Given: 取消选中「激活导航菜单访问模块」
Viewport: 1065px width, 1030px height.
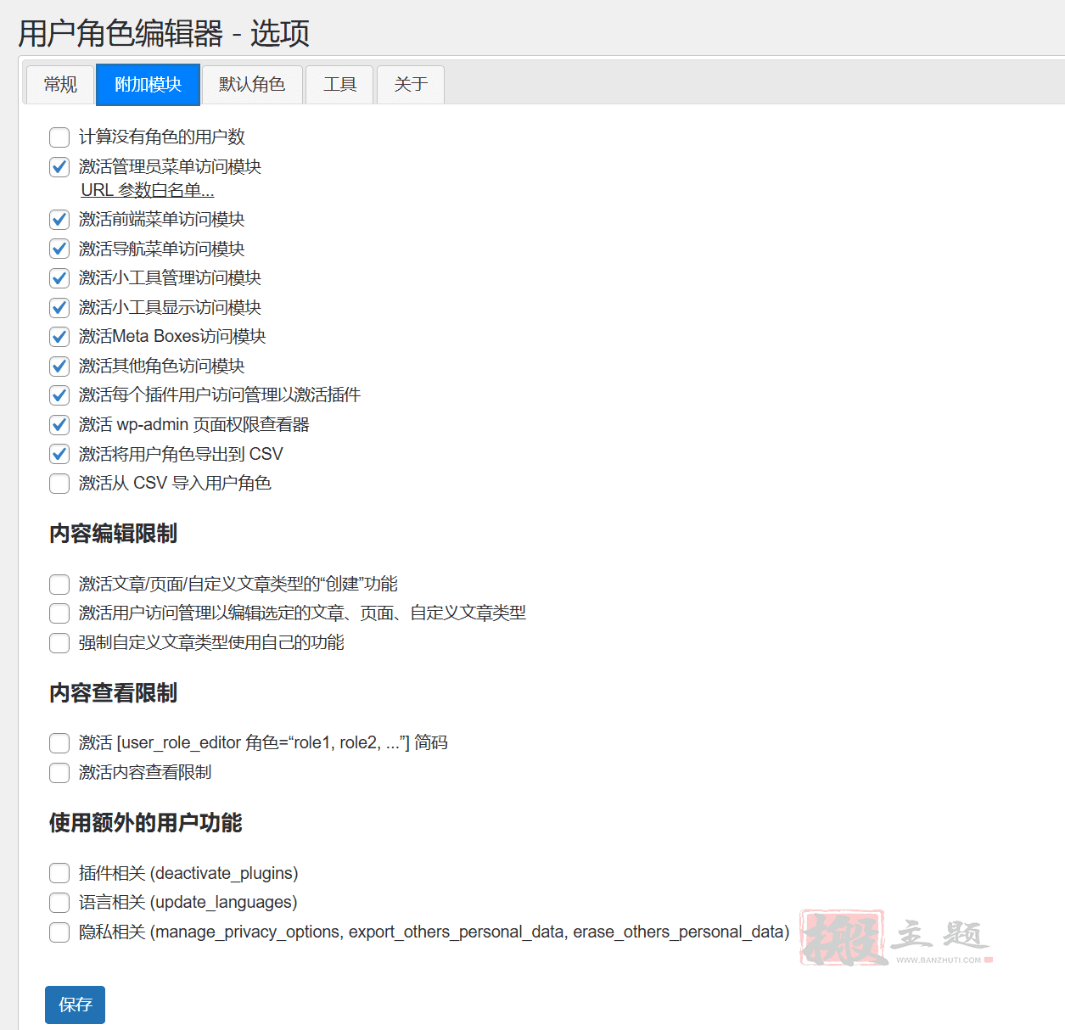Looking at the screenshot, I should tap(59, 249).
